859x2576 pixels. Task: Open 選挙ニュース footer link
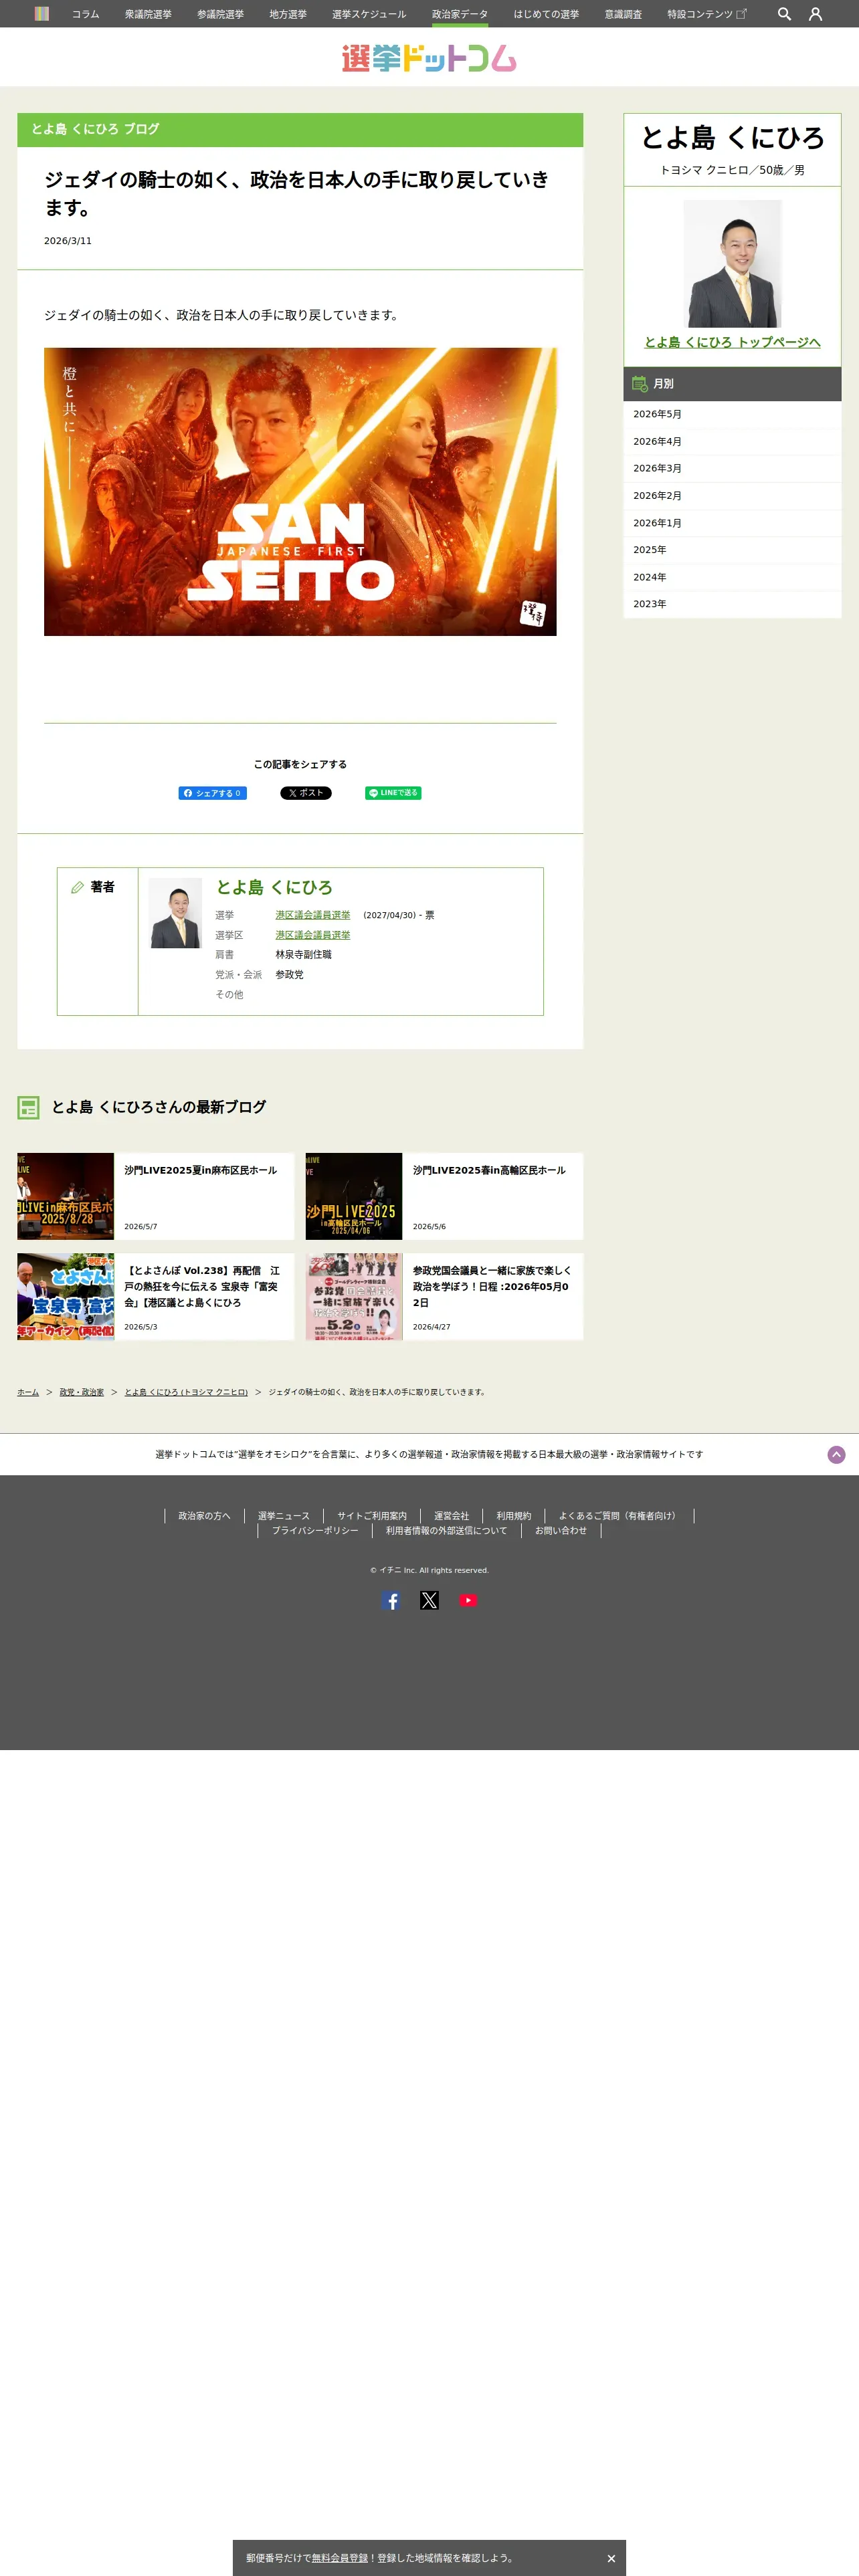pos(284,1516)
